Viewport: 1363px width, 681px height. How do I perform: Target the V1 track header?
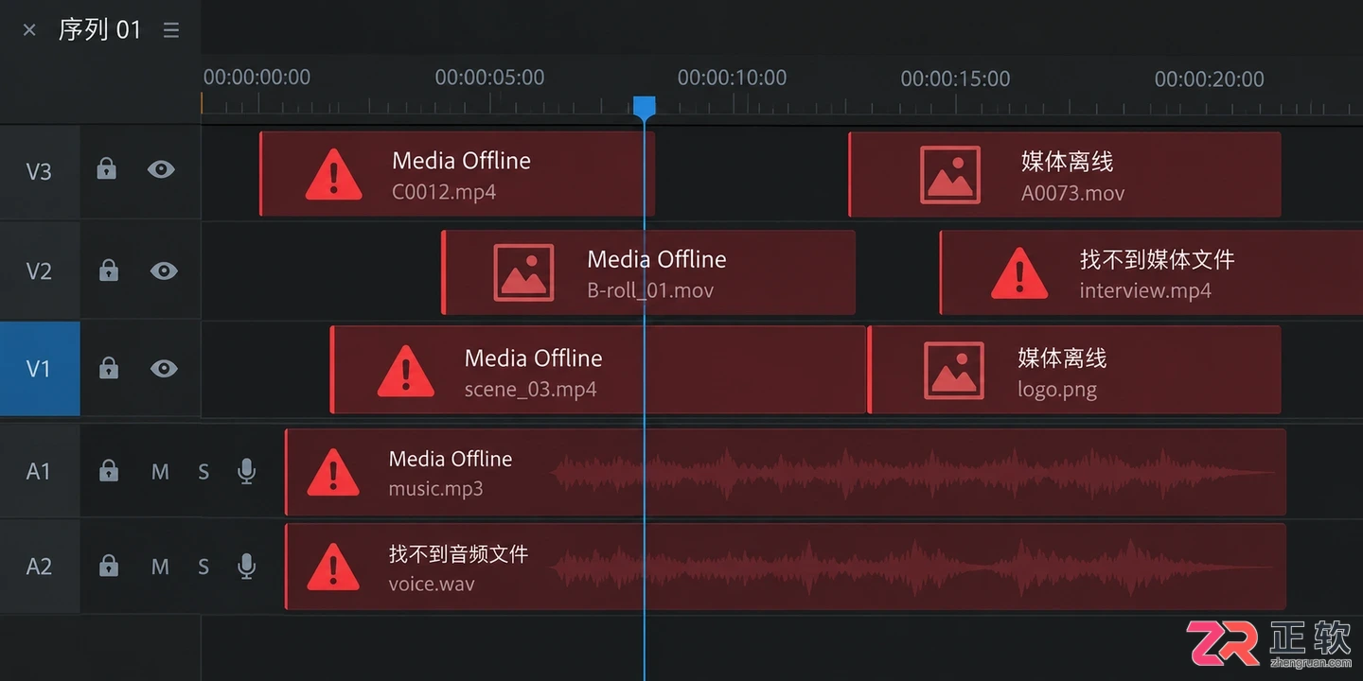(x=40, y=369)
